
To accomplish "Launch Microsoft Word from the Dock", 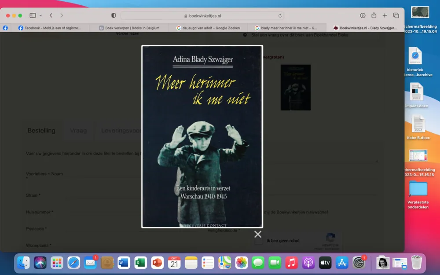I will pos(124,263).
